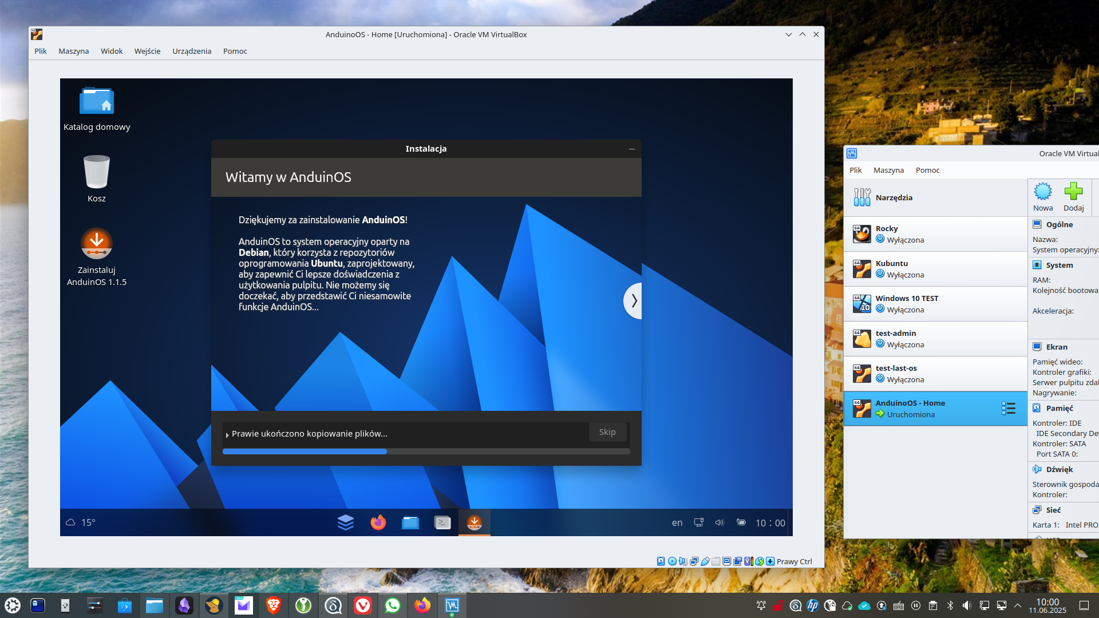Open the AnduinOS - Home machine tools menu icon
Viewport: 1099px width, 618px height.
[x=1009, y=409]
